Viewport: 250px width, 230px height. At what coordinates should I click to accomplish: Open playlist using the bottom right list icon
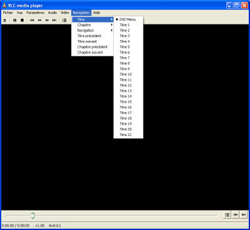coord(227,214)
